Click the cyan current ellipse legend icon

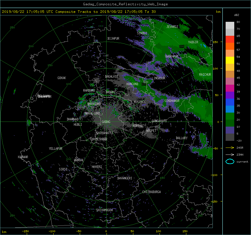tap(230, 162)
